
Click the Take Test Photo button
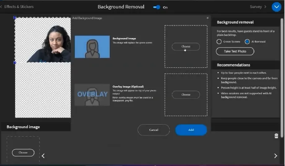[x=235, y=51]
